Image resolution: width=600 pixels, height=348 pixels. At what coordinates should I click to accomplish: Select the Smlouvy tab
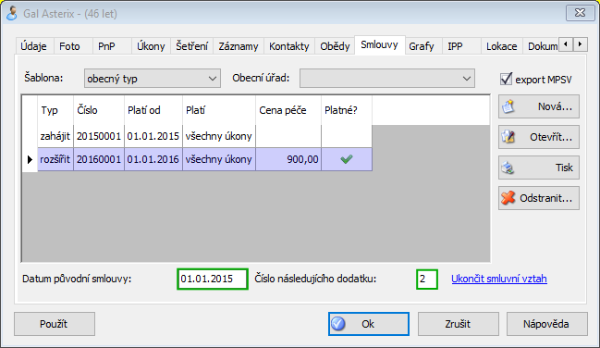click(x=379, y=45)
